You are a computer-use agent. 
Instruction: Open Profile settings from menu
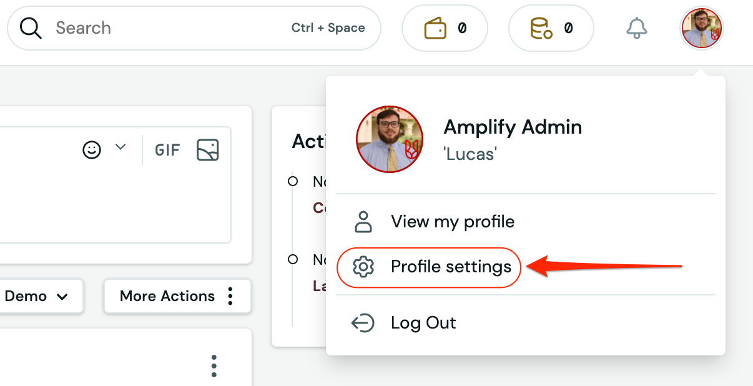(451, 267)
